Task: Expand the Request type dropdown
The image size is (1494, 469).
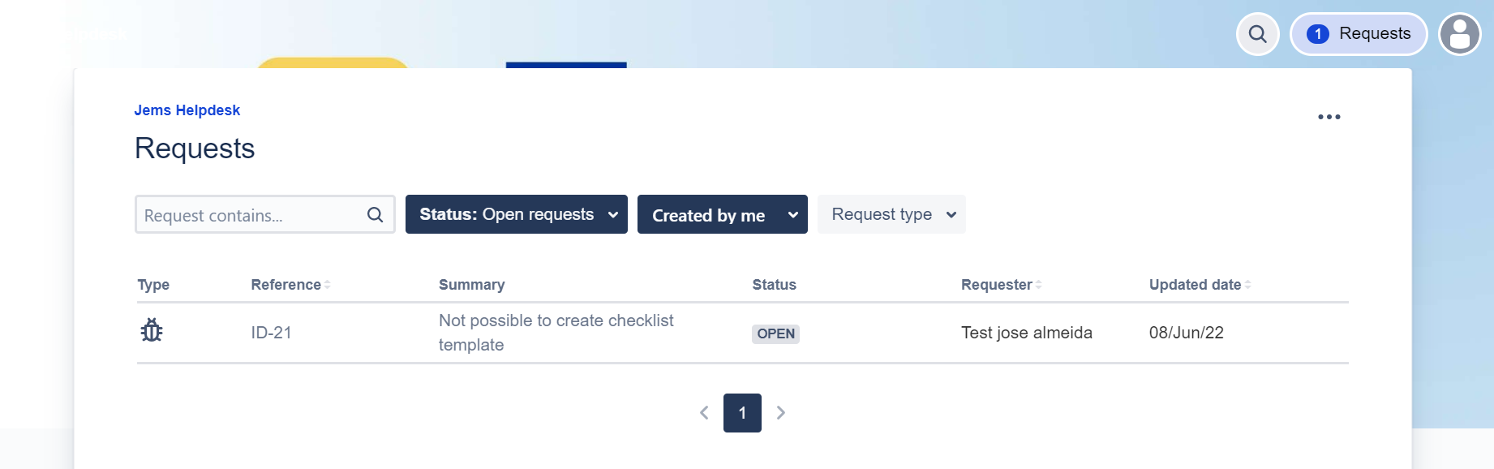Action: 891,214
